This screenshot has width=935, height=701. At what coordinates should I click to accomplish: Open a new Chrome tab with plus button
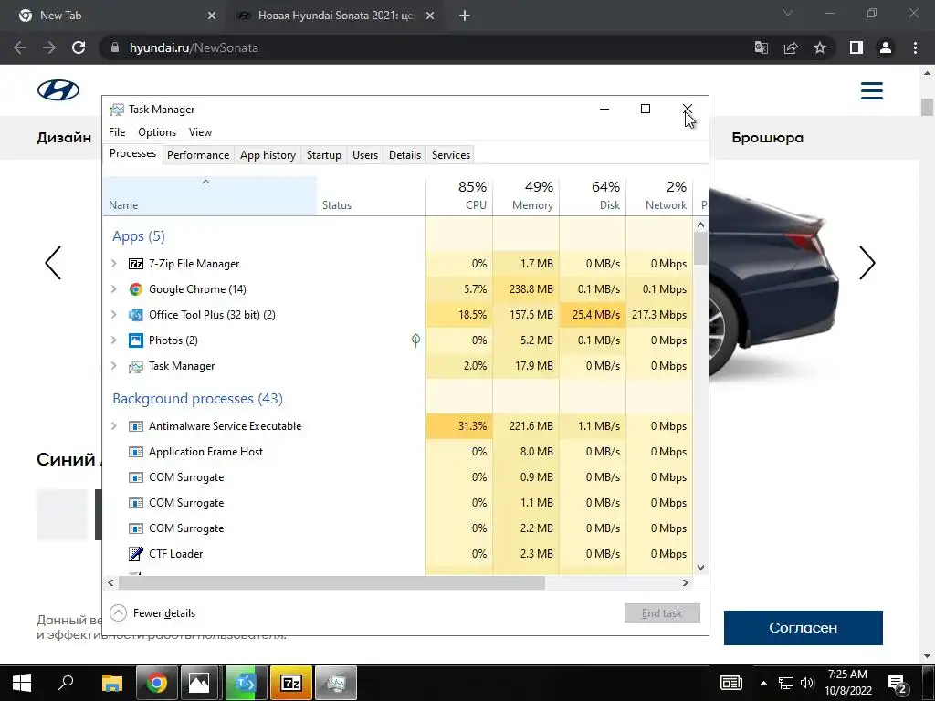(465, 16)
